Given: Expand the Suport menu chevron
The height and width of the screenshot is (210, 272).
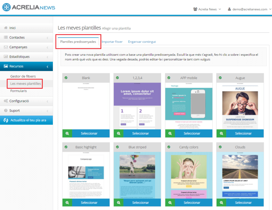Looking at the screenshot, I should pyautogui.click(x=48, y=111).
